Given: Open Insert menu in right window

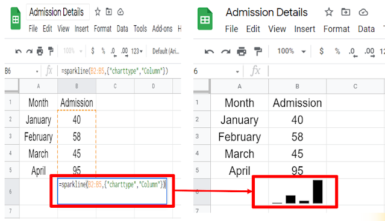Looking at the screenshot, I should coord(305,29).
